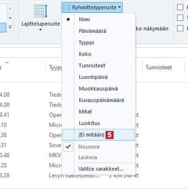Viewport: 188px width, 193px height.
Task: Click the Ryhmittelyperuste group icon
Action: [67, 7]
